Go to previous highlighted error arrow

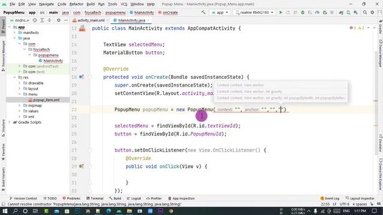point(369,28)
